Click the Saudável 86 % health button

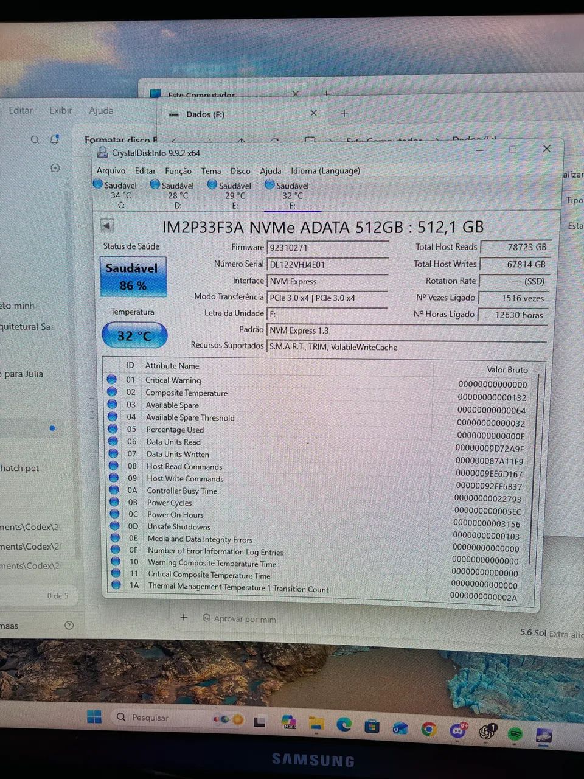pyautogui.click(x=133, y=276)
